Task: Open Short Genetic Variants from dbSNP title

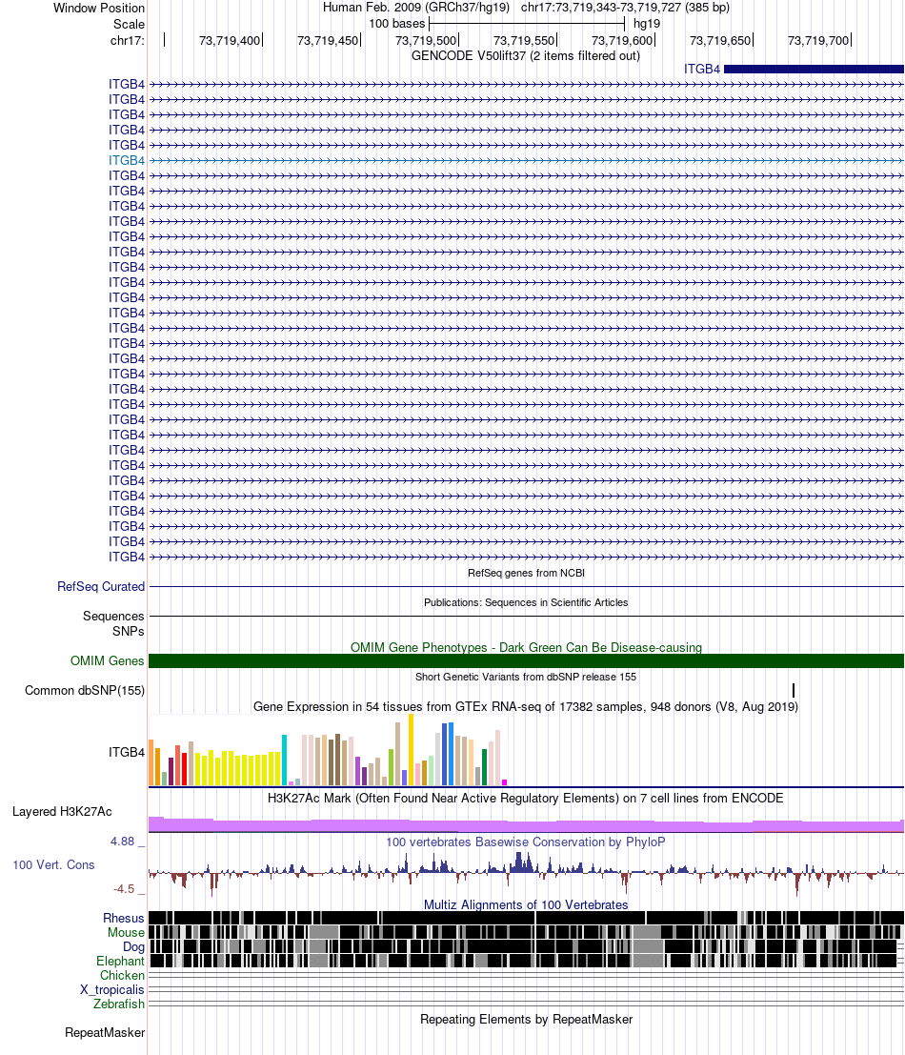Action: pos(526,677)
